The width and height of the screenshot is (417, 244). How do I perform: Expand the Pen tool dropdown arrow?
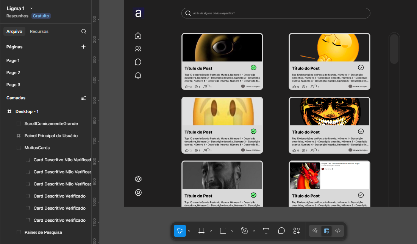click(254, 231)
